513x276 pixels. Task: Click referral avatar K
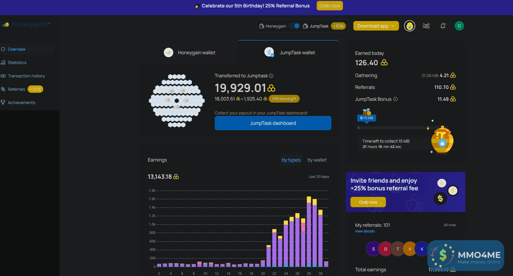[422, 249]
